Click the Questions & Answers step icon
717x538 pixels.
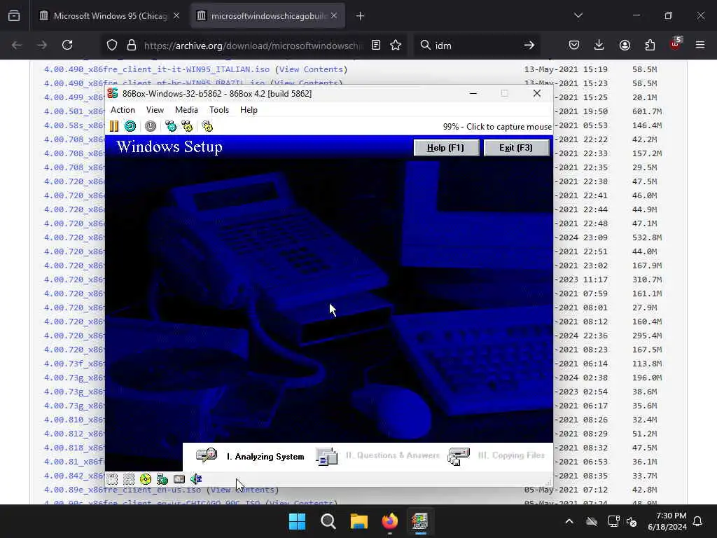[x=326, y=456]
